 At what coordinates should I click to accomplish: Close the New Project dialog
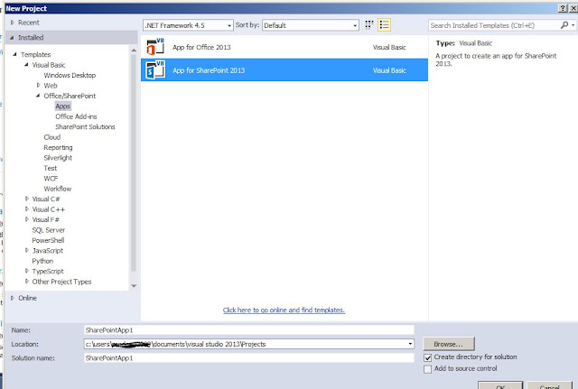click(x=573, y=8)
